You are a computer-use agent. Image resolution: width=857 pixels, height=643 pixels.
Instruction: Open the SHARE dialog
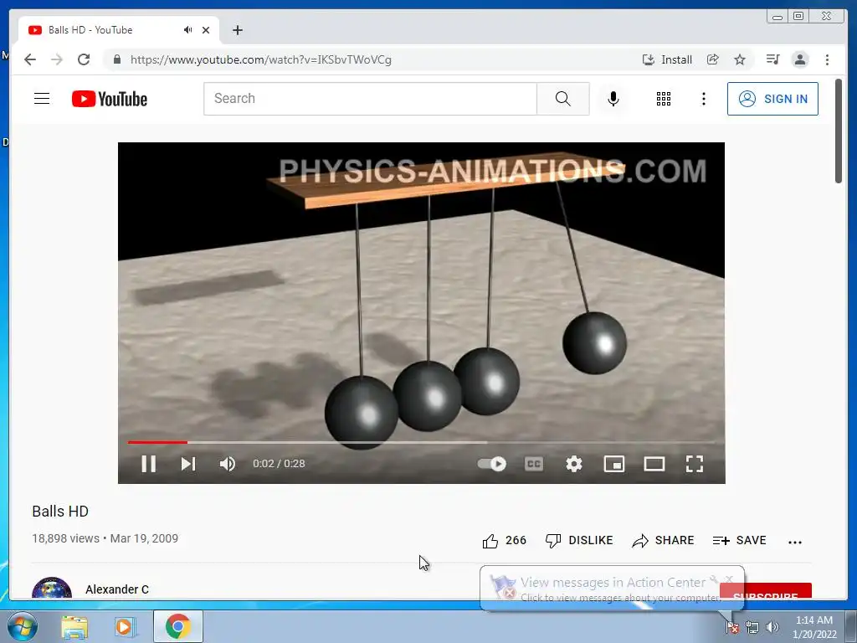pyautogui.click(x=663, y=540)
